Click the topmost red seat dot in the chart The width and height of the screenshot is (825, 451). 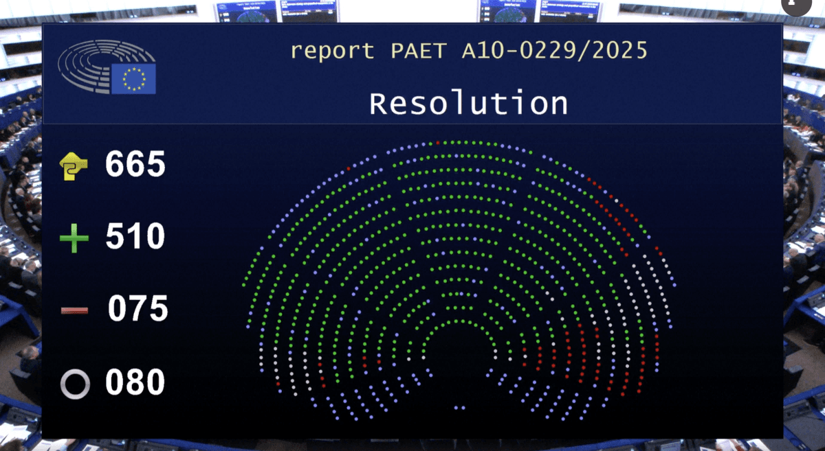pos(437,143)
